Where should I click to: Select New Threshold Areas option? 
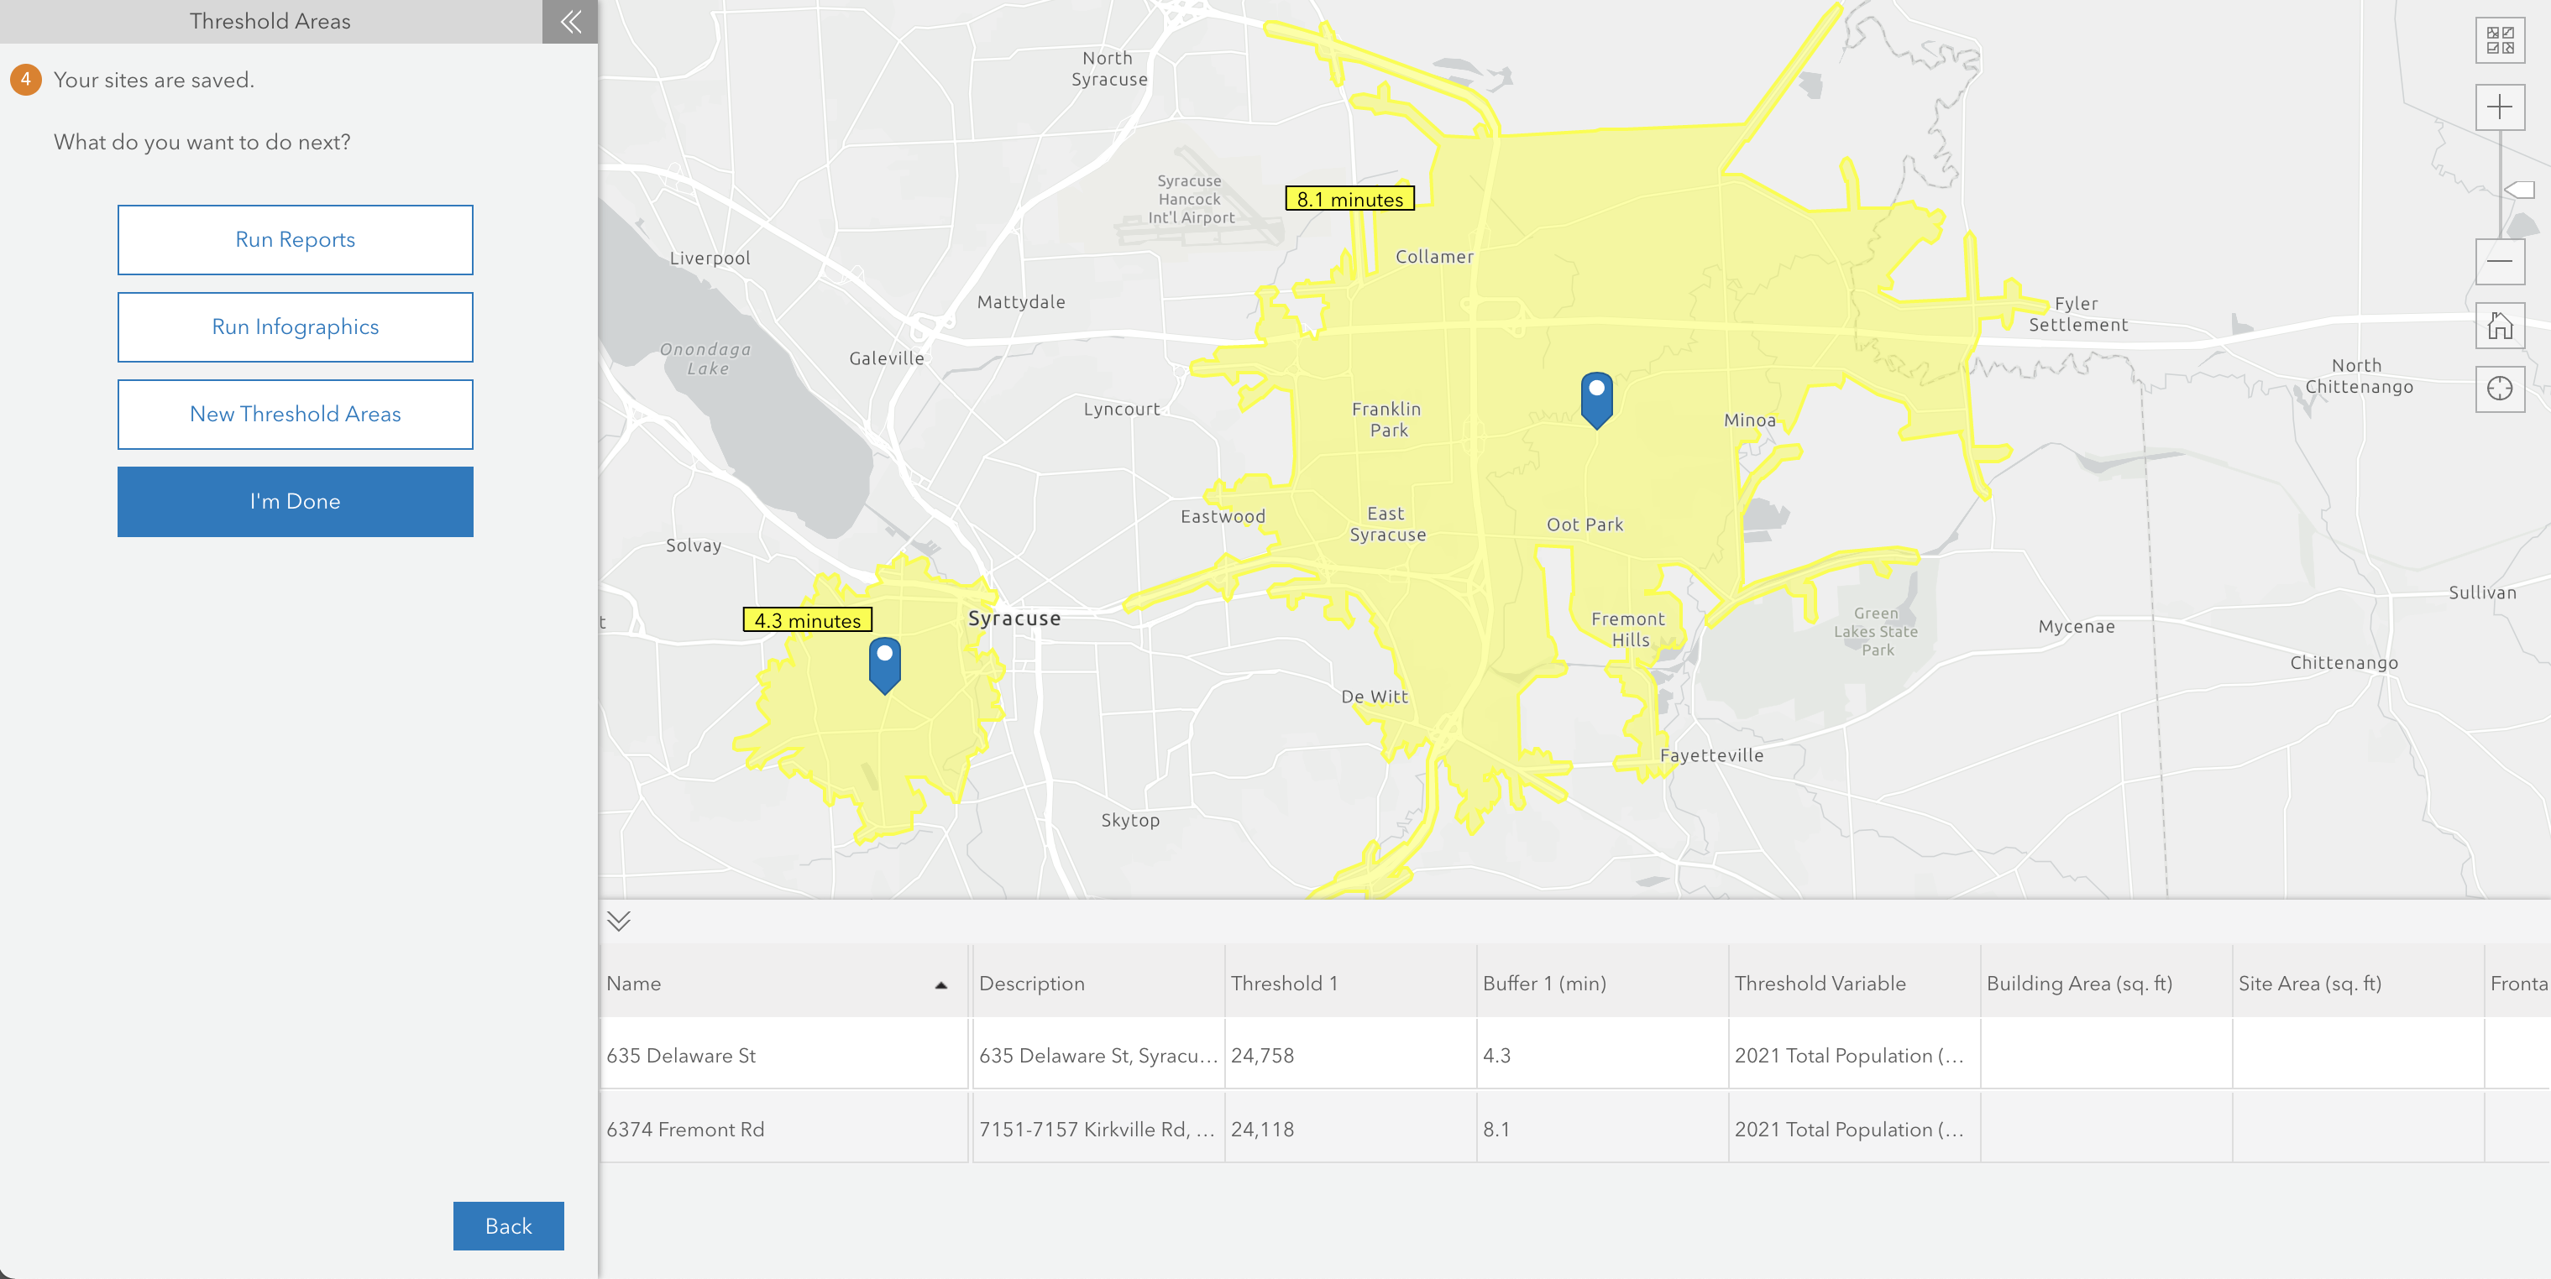(x=296, y=413)
